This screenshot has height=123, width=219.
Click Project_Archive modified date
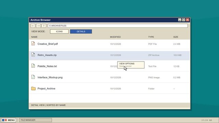point(115,88)
